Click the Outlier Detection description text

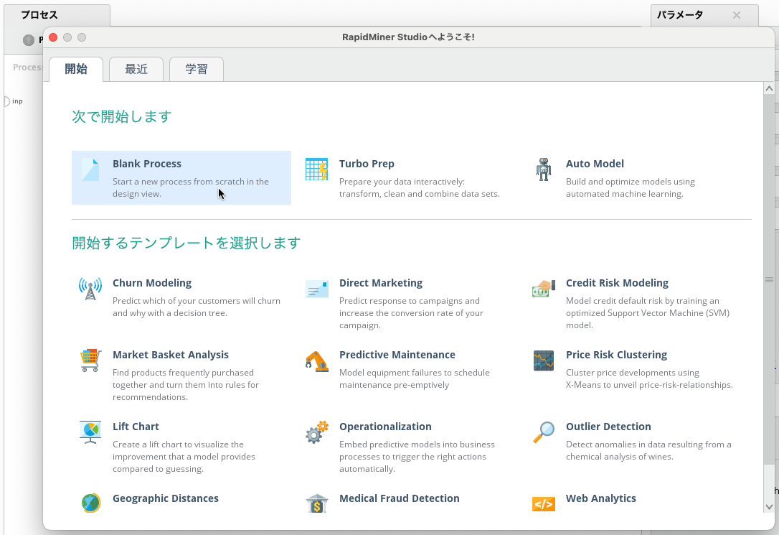[x=648, y=450]
